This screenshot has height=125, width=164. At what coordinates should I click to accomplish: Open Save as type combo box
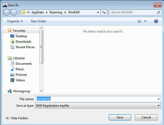coord(98,106)
